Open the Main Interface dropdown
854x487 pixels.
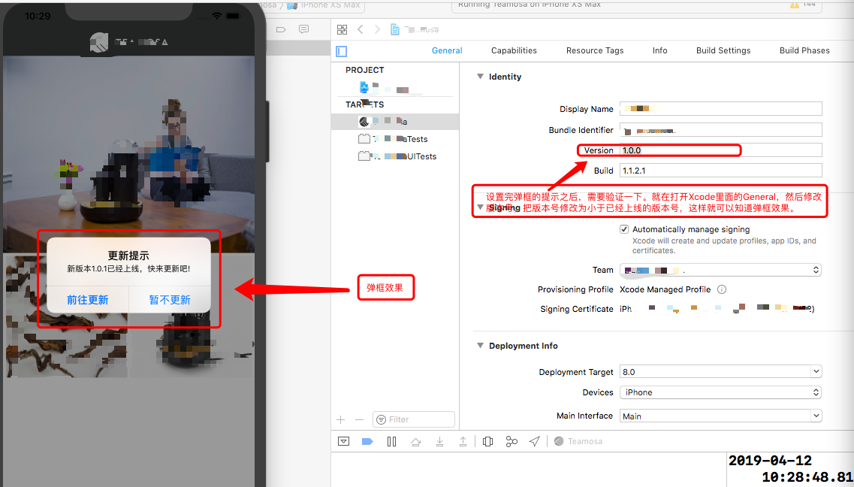pyautogui.click(x=720, y=416)
